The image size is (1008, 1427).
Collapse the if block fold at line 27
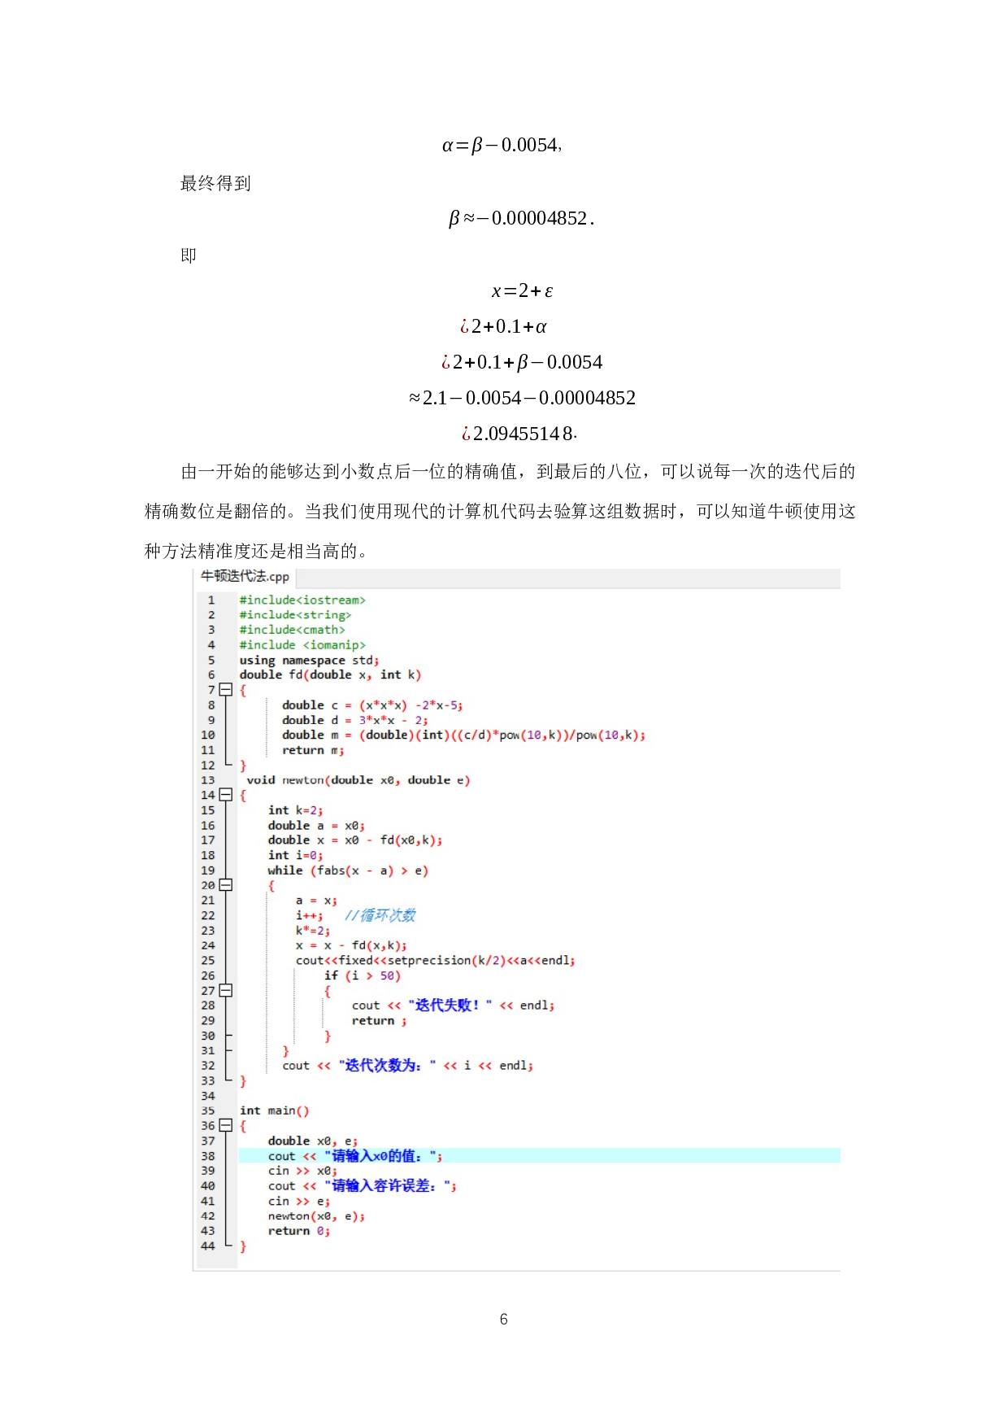point(226,990)
